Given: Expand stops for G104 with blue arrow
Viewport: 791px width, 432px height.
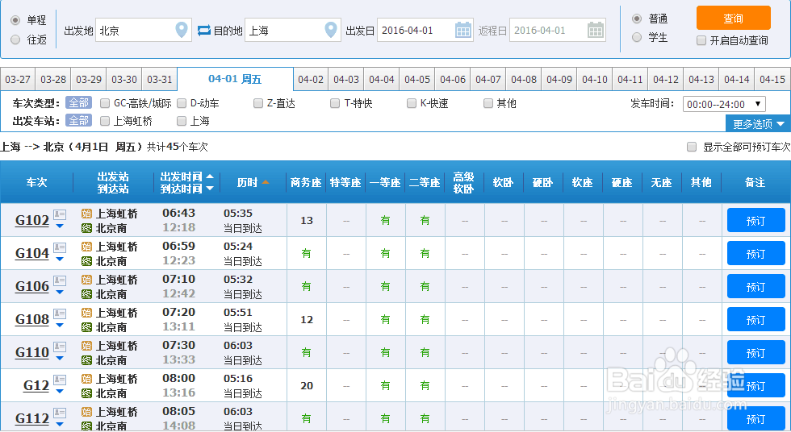Looking at the screenshot, I should pyautogui.click(x=60, y=260).
